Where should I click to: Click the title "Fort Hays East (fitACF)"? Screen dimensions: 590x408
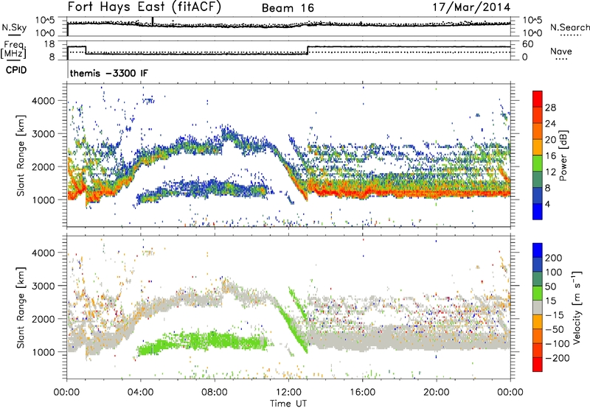(144, 7)
